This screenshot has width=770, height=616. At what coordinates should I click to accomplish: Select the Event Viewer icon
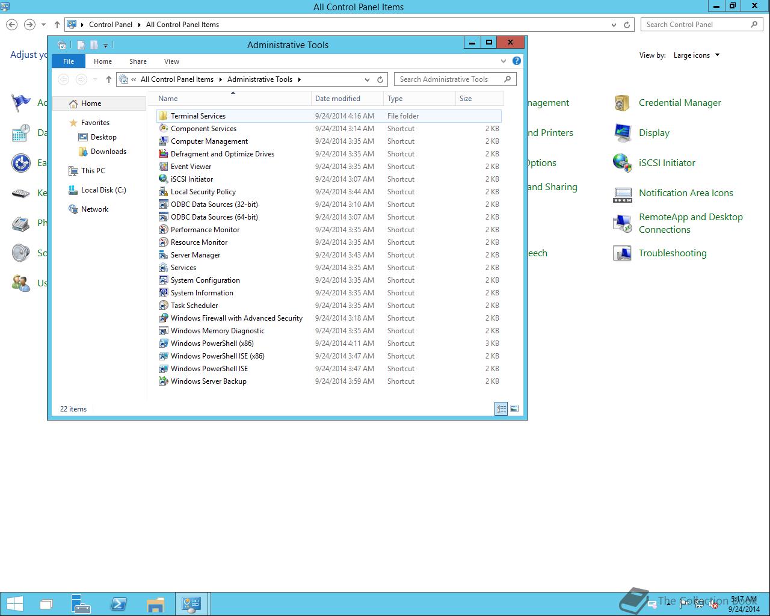pos(163,166)
